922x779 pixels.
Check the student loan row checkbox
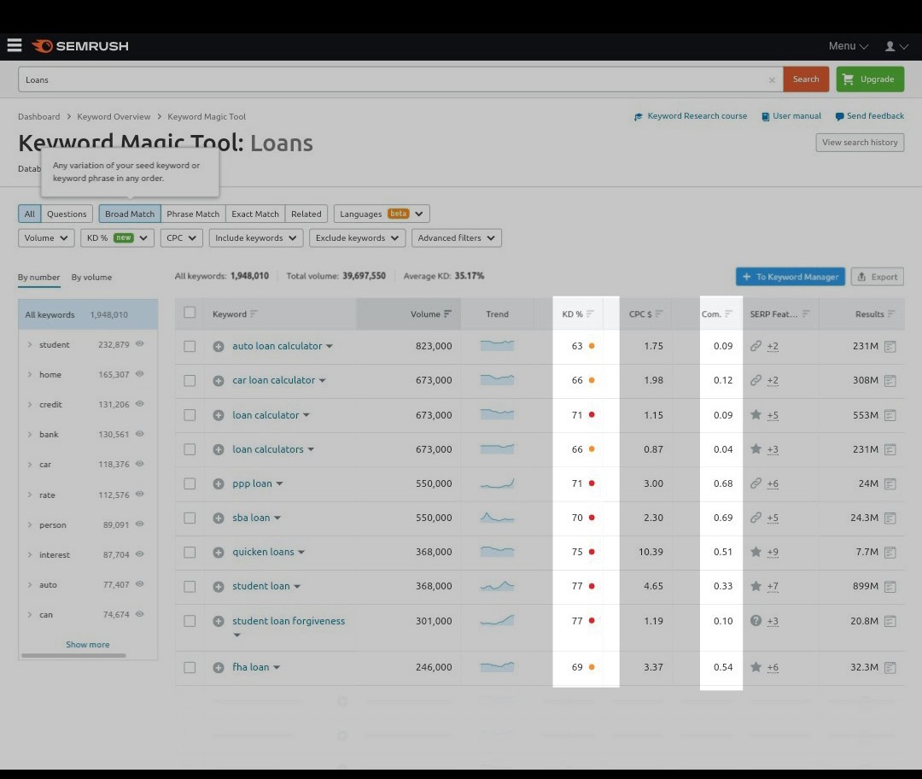pyautogui.click(x=190, y=587)
